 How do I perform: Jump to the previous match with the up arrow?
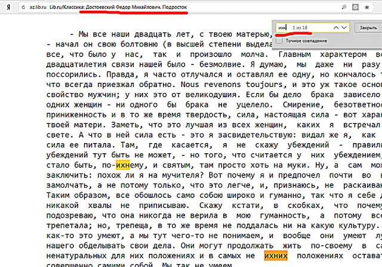[x=336, y=28]
